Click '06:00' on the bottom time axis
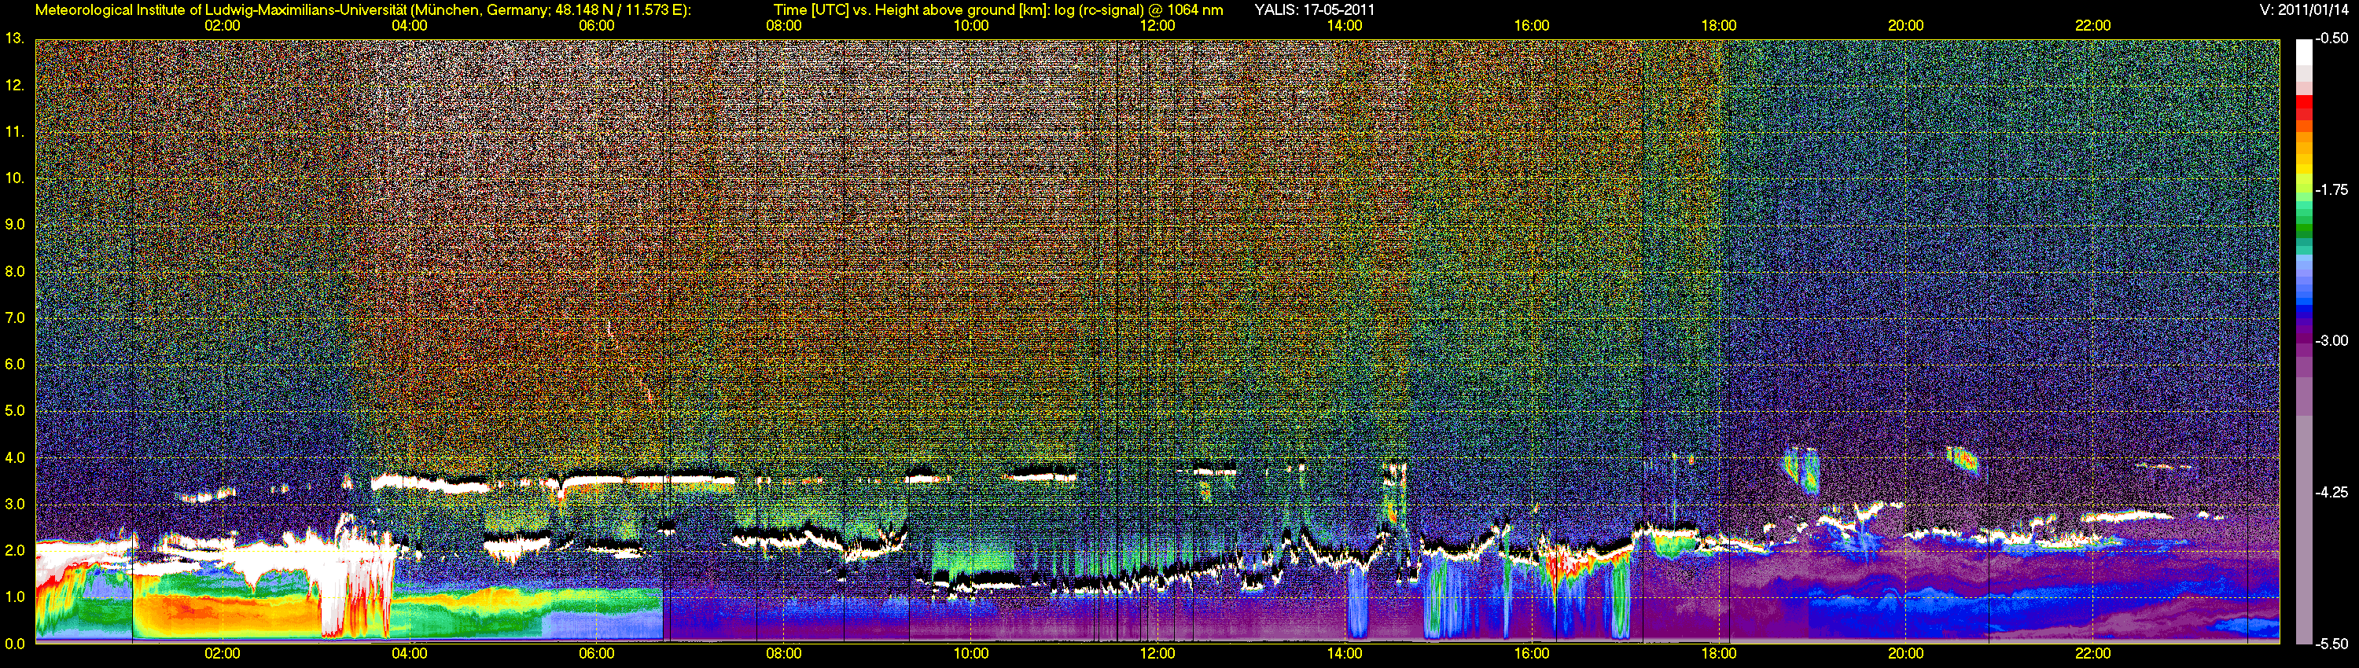The height and width of the screenshot is (668, 2359). point(596,653)
